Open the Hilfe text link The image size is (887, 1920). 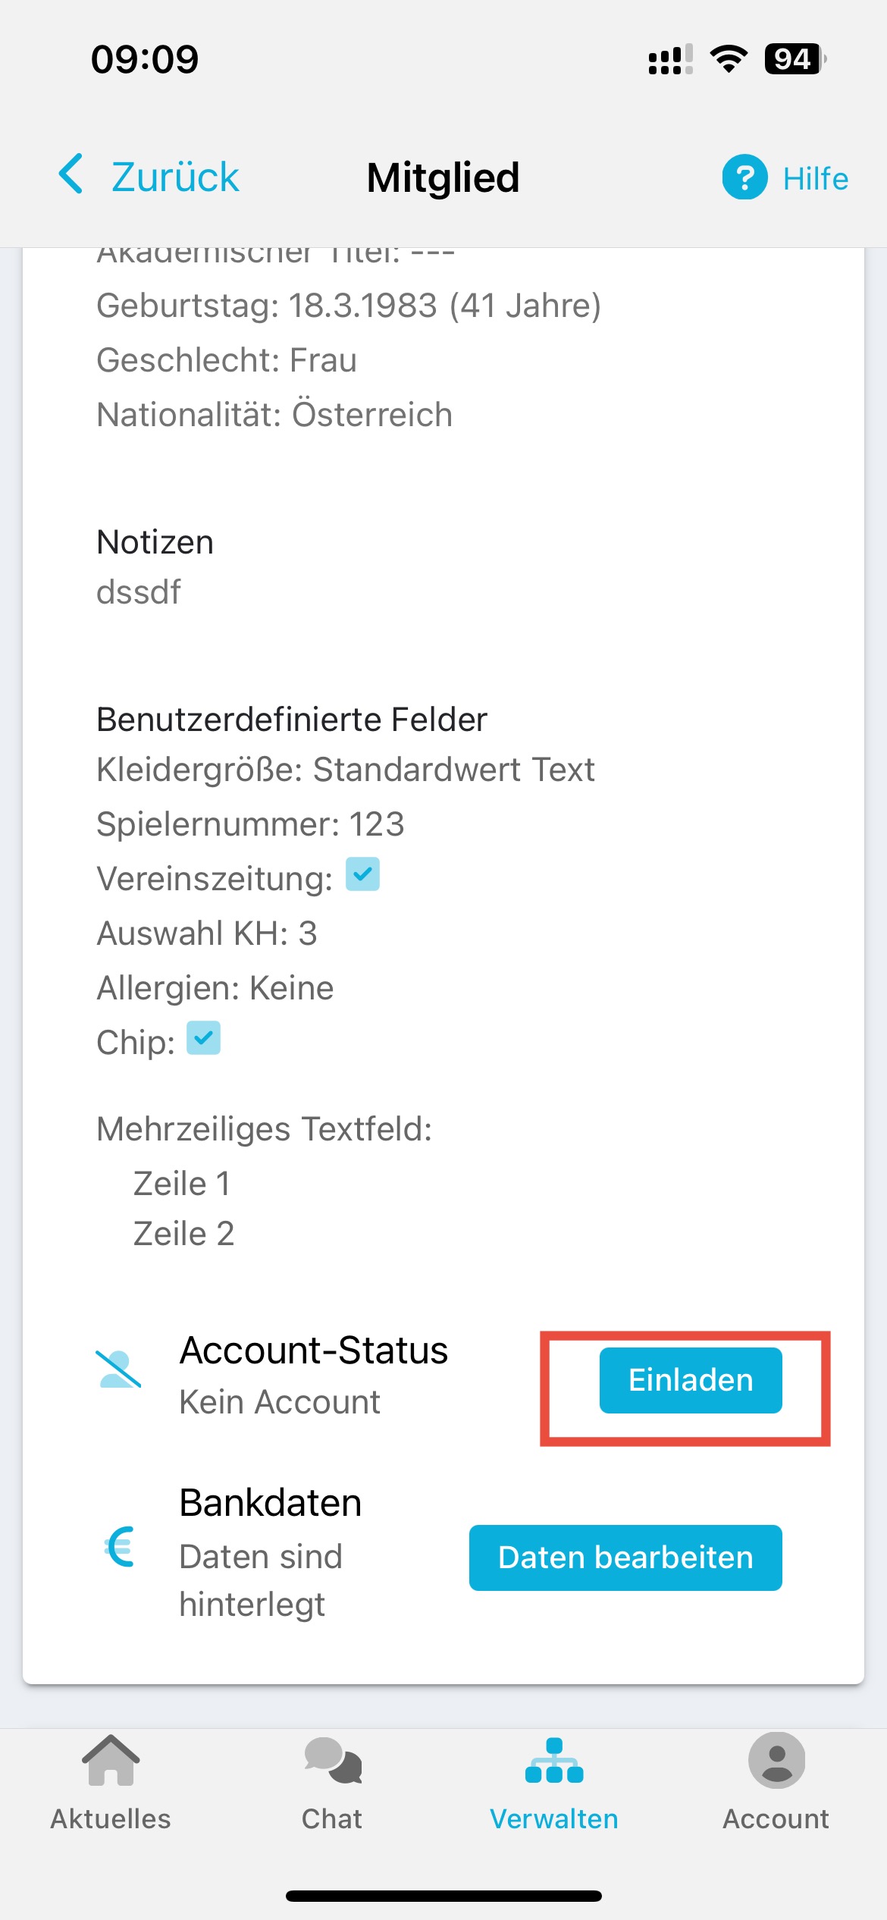point(816,179)
